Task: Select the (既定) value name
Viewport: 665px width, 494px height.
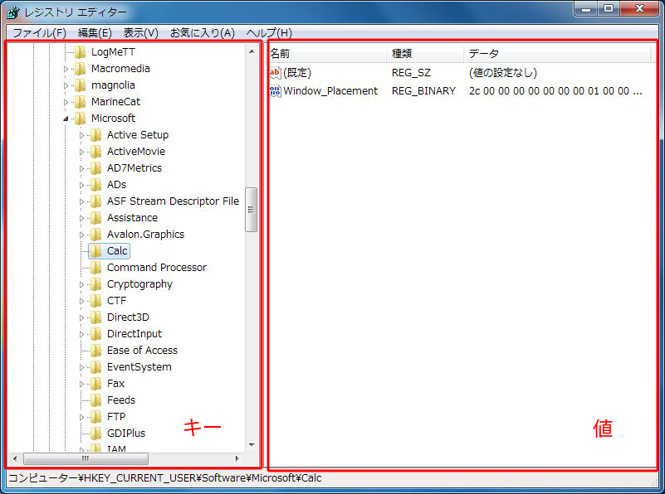Action: click(x=297, y=73)
